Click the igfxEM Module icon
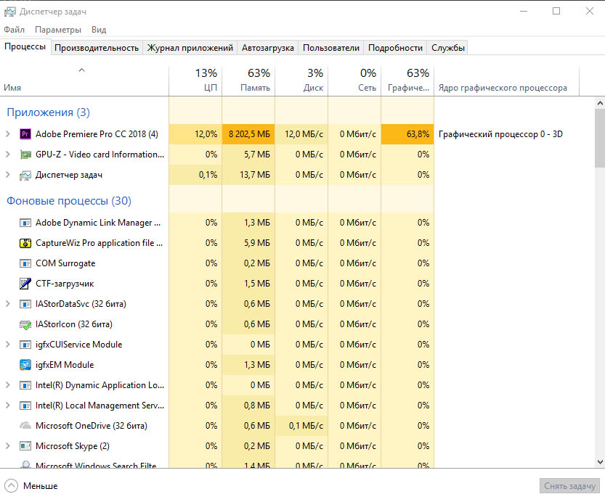Image resolution: width=605 pixels, height=502 pixels. (25, 365)
